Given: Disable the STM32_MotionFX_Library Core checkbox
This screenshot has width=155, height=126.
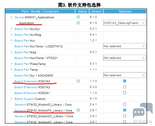Looking at the screenshot, I should [125, 110].
